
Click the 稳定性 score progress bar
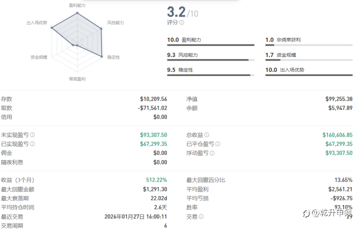click(210, 75)
